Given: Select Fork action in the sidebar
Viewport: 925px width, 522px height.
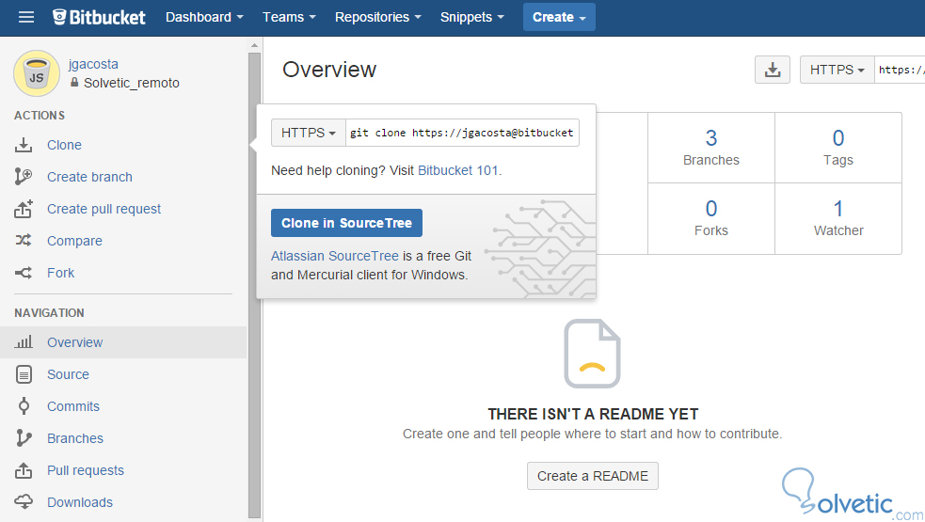Looking at the screenshot, I should (61, 273).
